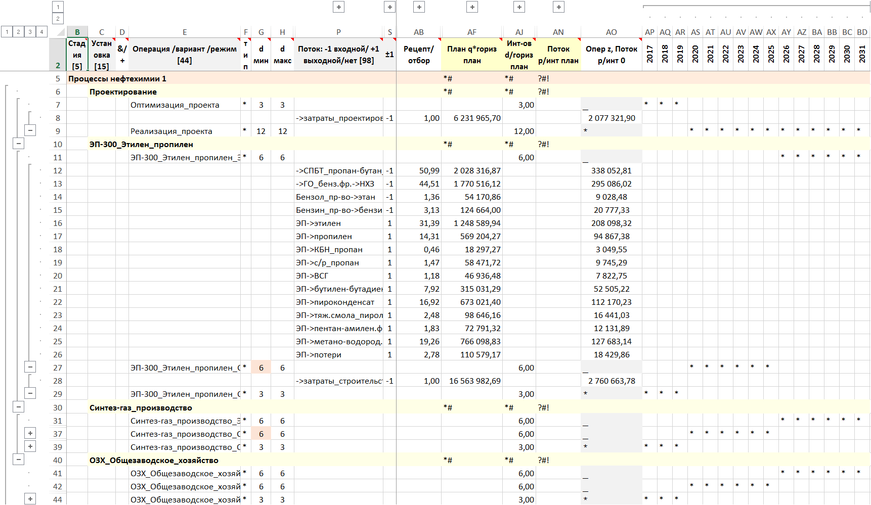871x505 pixels.
Task: Click column outline level 2 button
Action: click(58, 19)
